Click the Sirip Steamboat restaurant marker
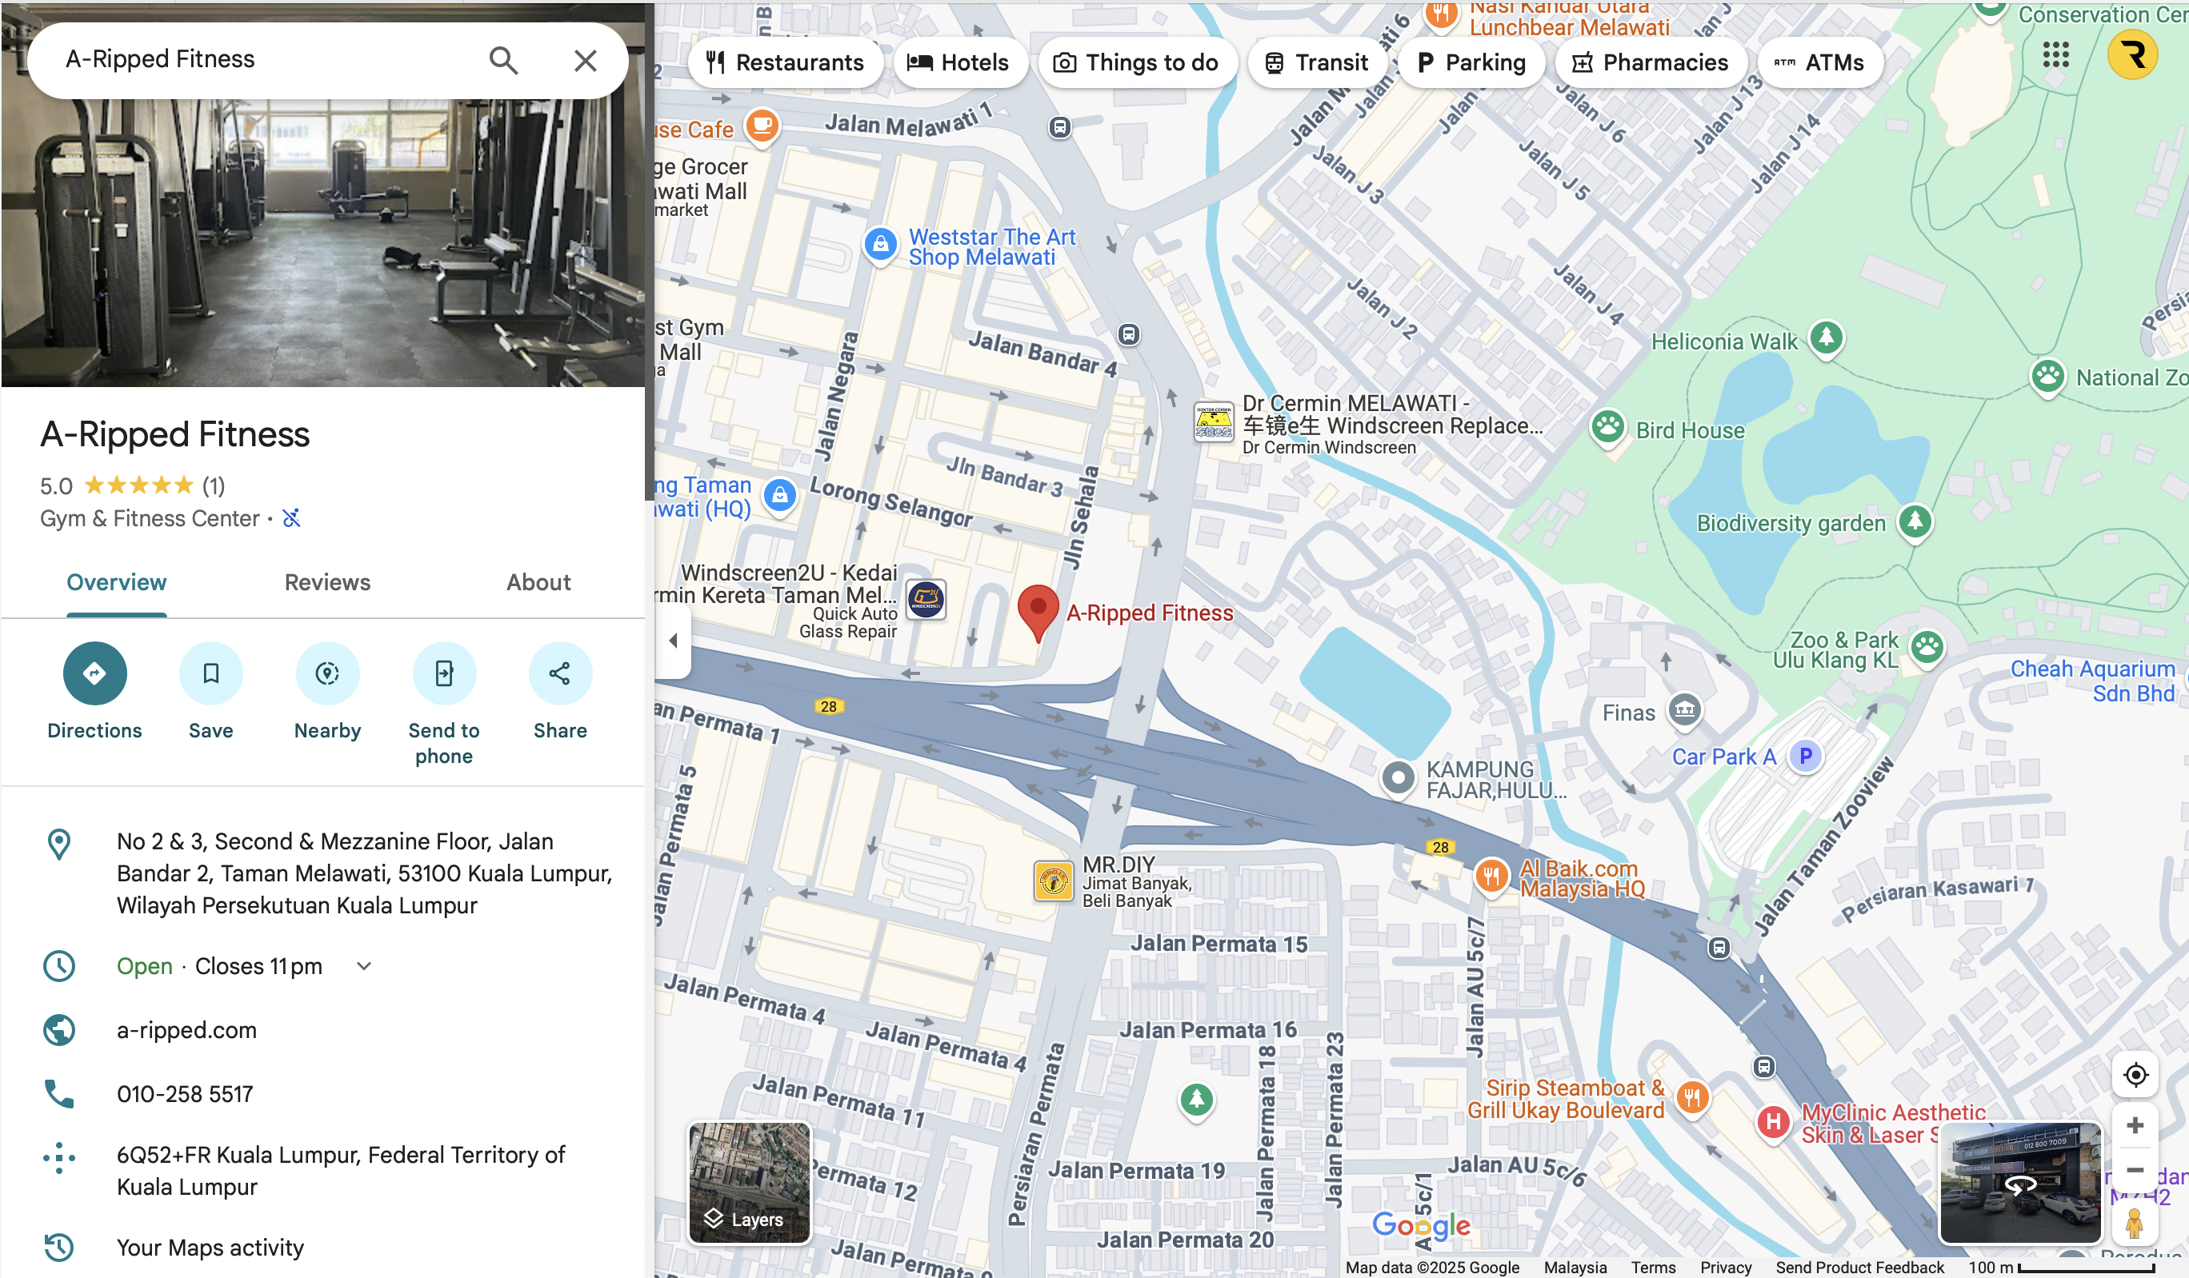 tap(1691, 1098)
